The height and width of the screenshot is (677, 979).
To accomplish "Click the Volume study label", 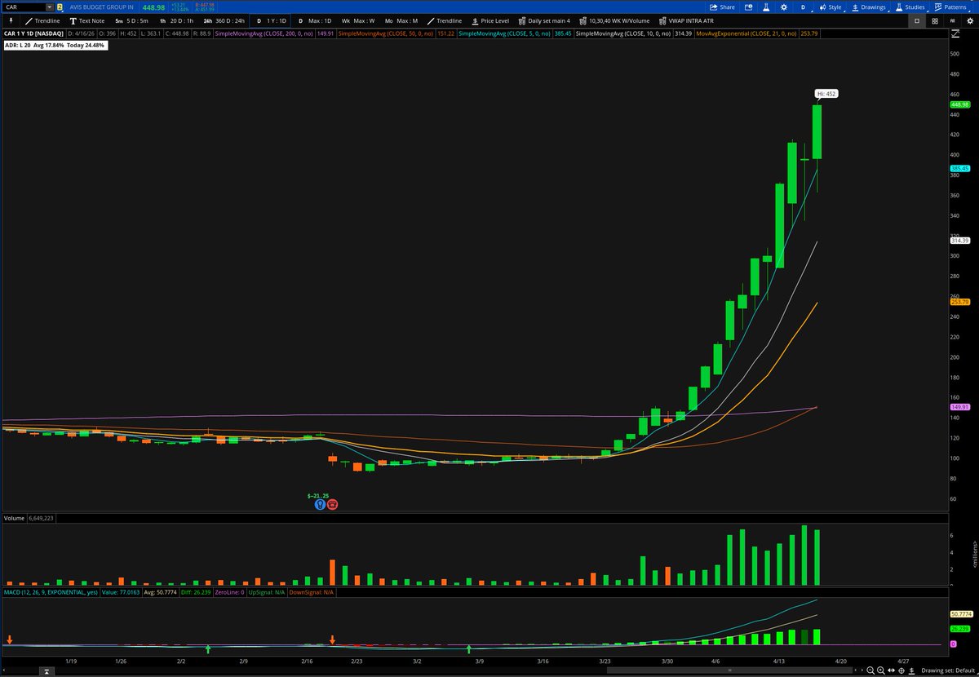I will 14,517.
